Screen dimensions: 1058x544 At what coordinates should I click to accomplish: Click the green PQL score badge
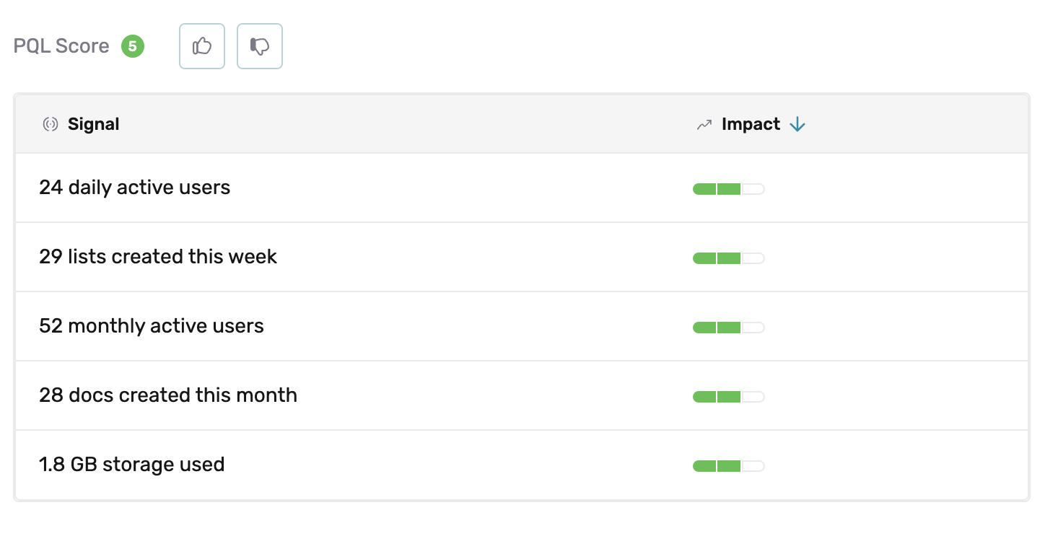coord(133,46)
